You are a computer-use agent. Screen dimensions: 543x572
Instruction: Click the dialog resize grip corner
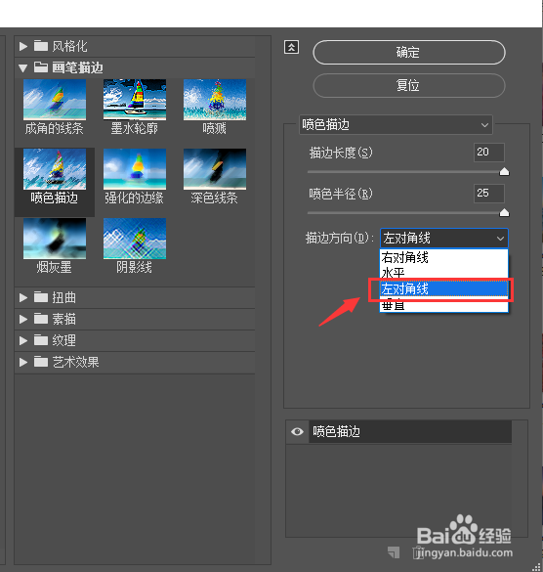[x=536, y=566]
